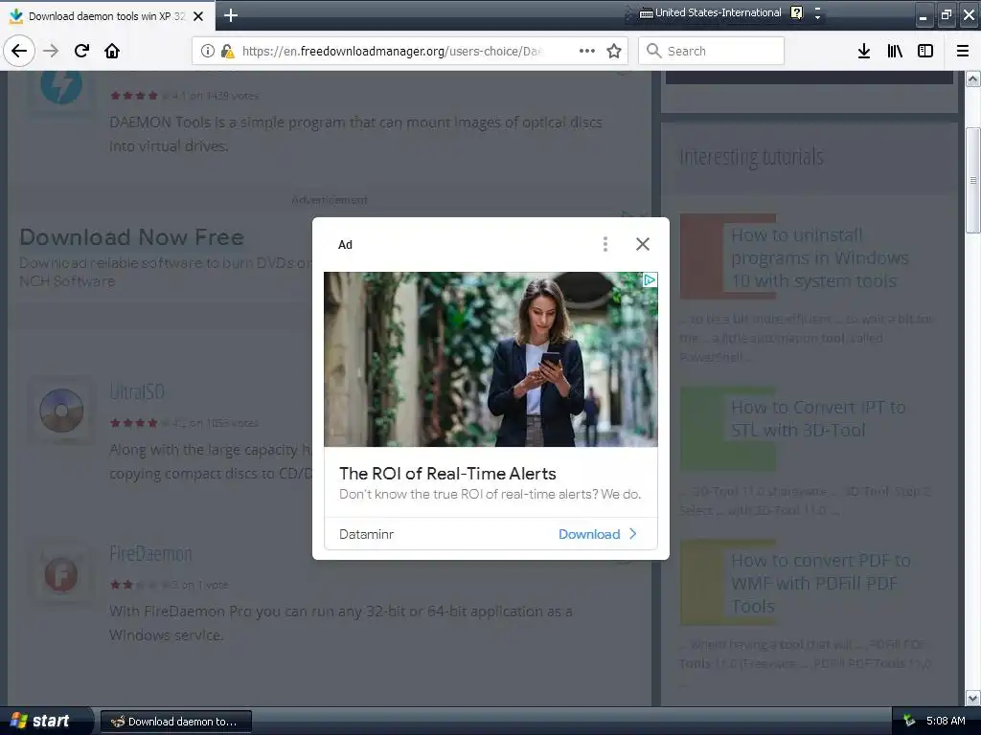Image resolution: width=981 pixels, height=735 pixels.
Task: Click the padlock security icon
Action: pyautogui.click(x=228, y=51)
